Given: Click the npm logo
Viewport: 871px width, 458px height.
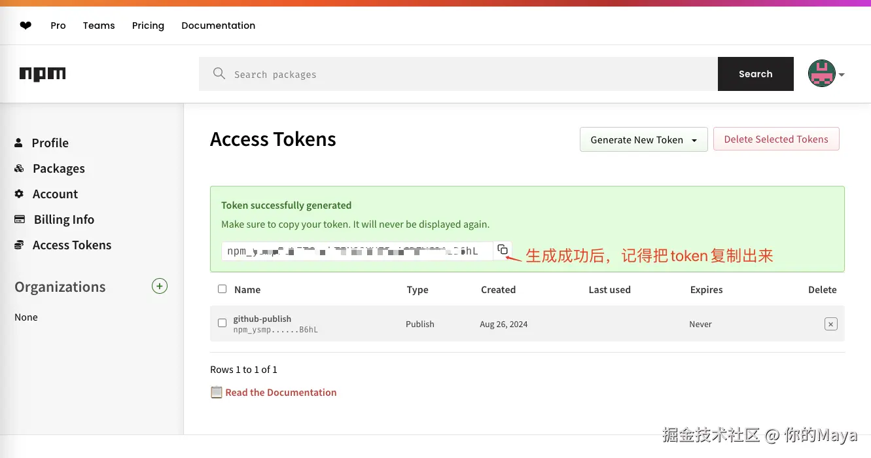Looking at the screenshot, I should pyautogui.click(x=42, y=73).
